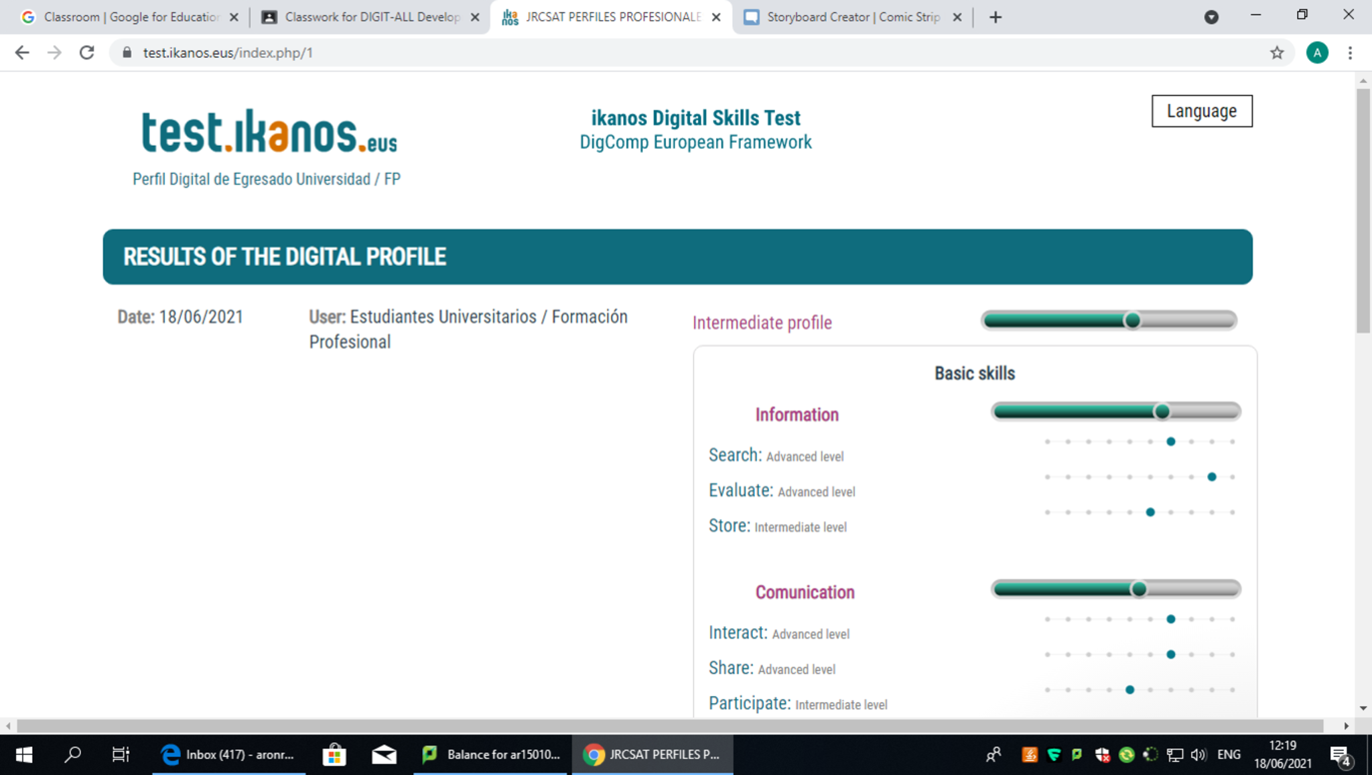Click the vertical scrollbar down arrow

tap(1363, 708)
